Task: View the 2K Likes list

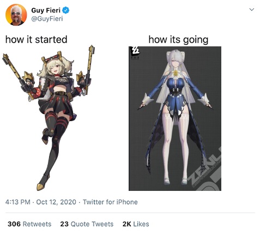Action: pyautogui.click(x=136, y=224)
